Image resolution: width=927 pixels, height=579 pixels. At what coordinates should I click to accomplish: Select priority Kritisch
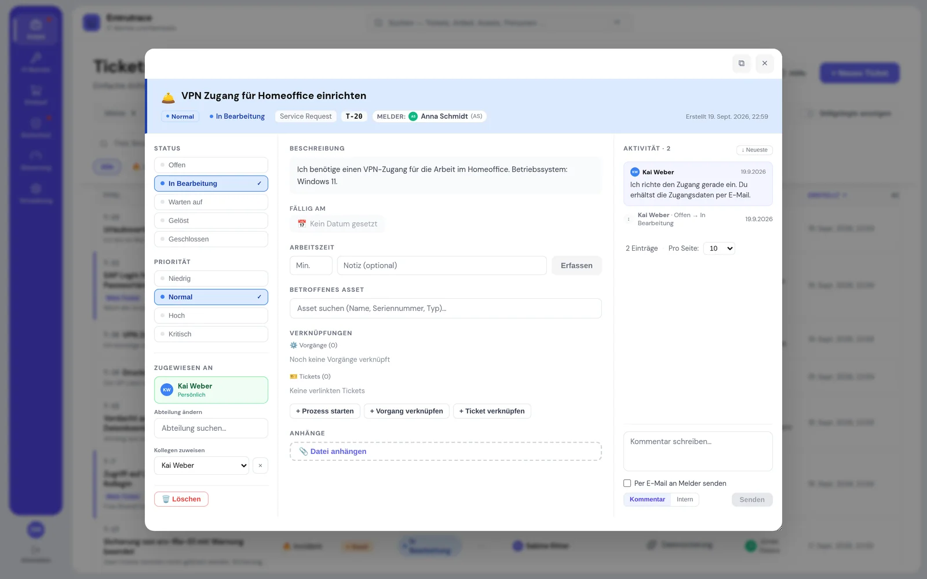(211, 334)
